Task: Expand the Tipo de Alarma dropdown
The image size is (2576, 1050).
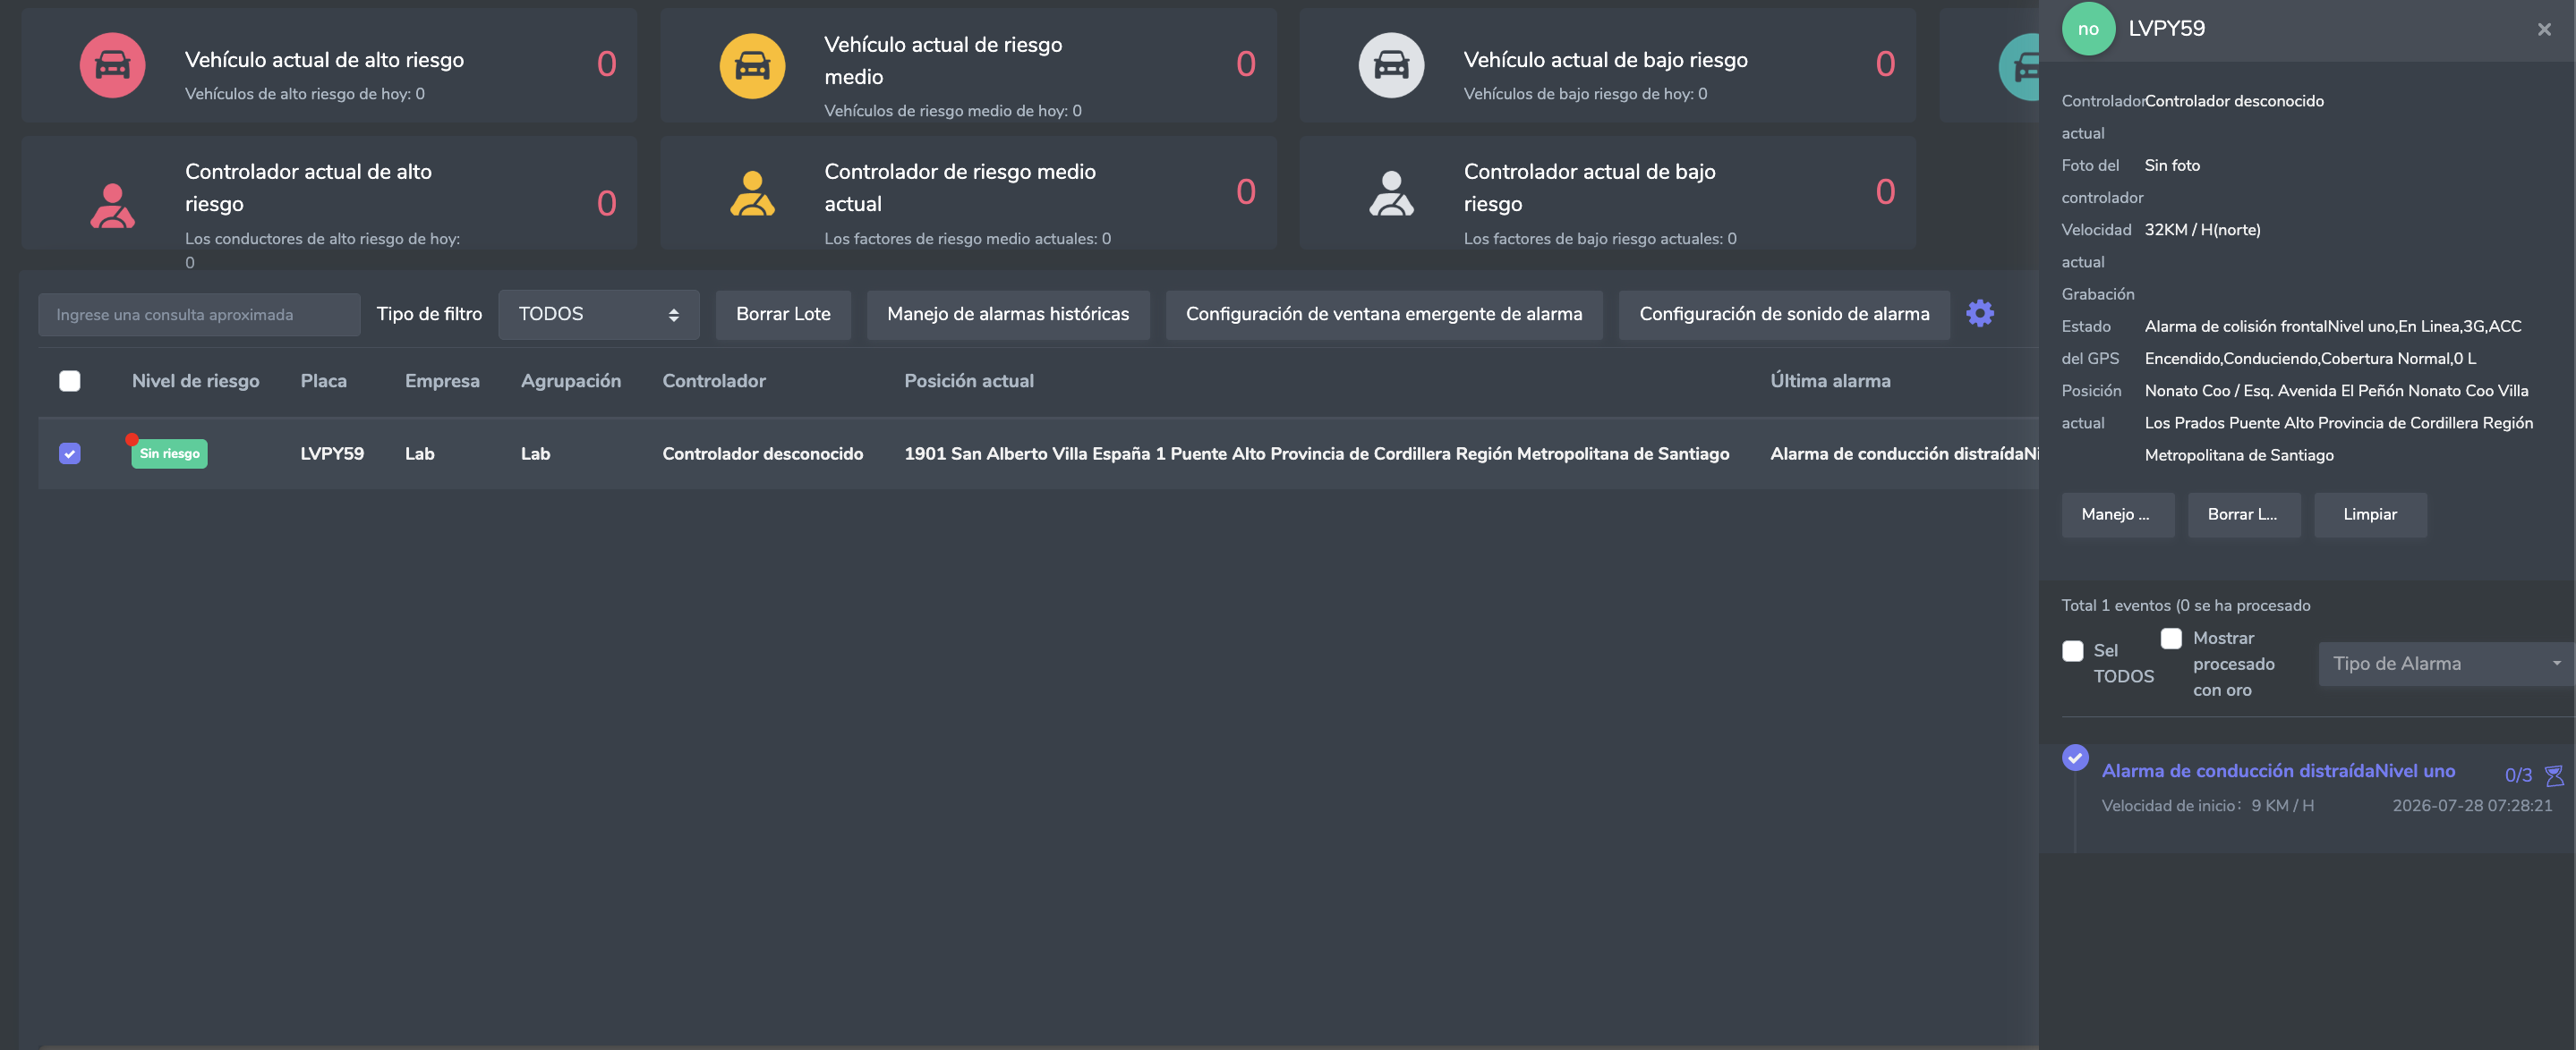Action: point(2446,664)
